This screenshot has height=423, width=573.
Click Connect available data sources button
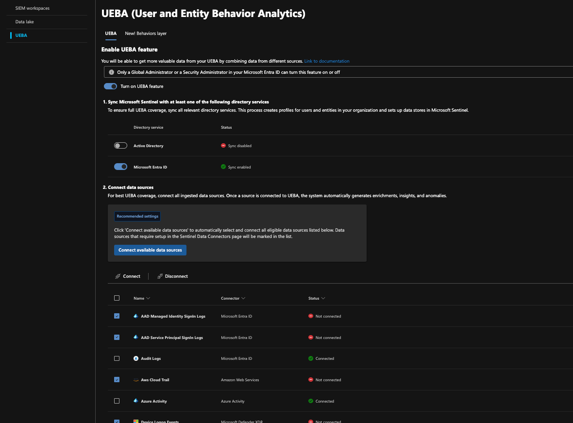click(150, 250)
